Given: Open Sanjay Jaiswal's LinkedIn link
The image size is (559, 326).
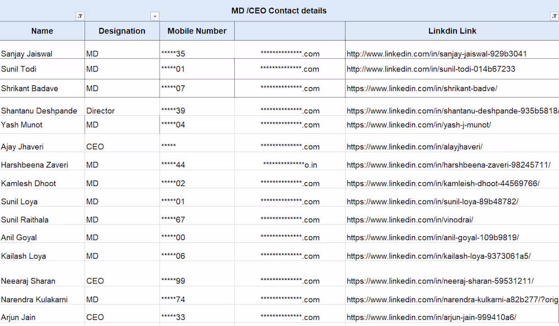Looking at the screenshot, I should pyautogui.click(x=437, y=54).
